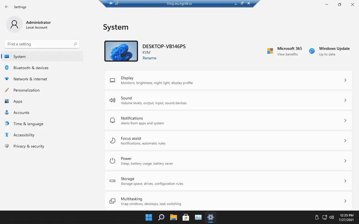Switch to Accounts settings
This screenshot has width=359, height=224.
click(x=42, y=113)
